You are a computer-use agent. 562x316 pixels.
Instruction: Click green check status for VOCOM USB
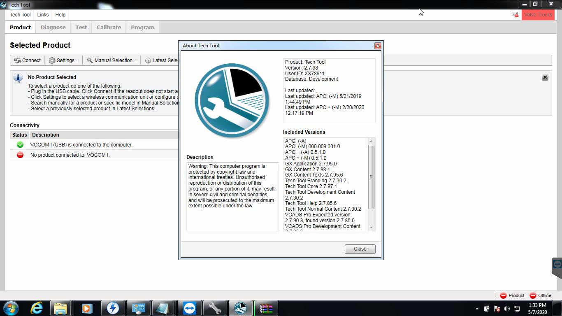point(20,145)
